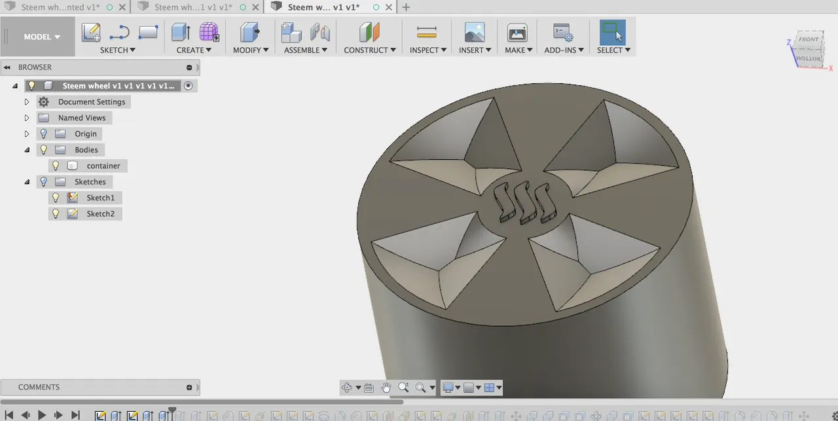Pick the Rectangle sketch tool
The height and width of the screenshot is (421, 838).
tap(148, 32)
